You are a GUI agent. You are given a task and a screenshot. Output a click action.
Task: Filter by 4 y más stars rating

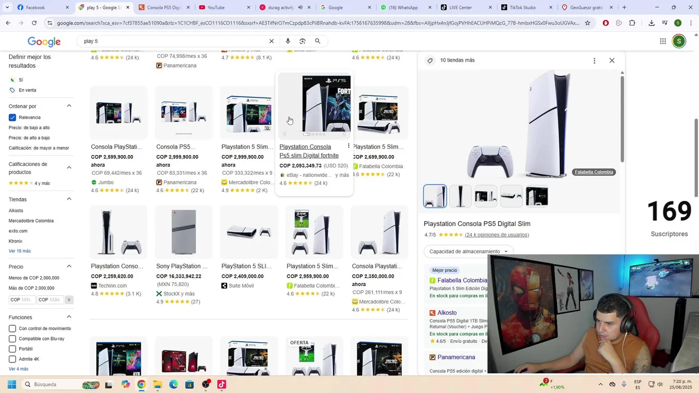tap(29, 183)
